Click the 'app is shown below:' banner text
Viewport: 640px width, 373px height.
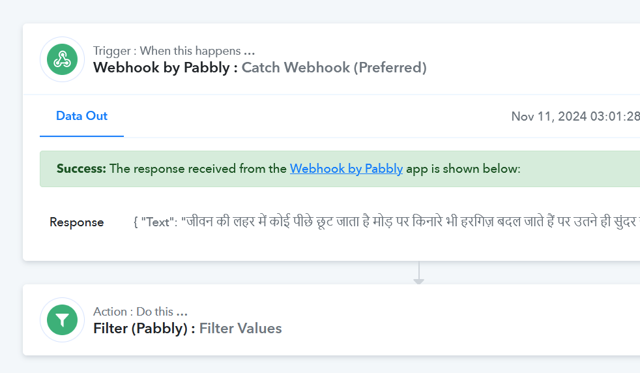coord(463,169)
